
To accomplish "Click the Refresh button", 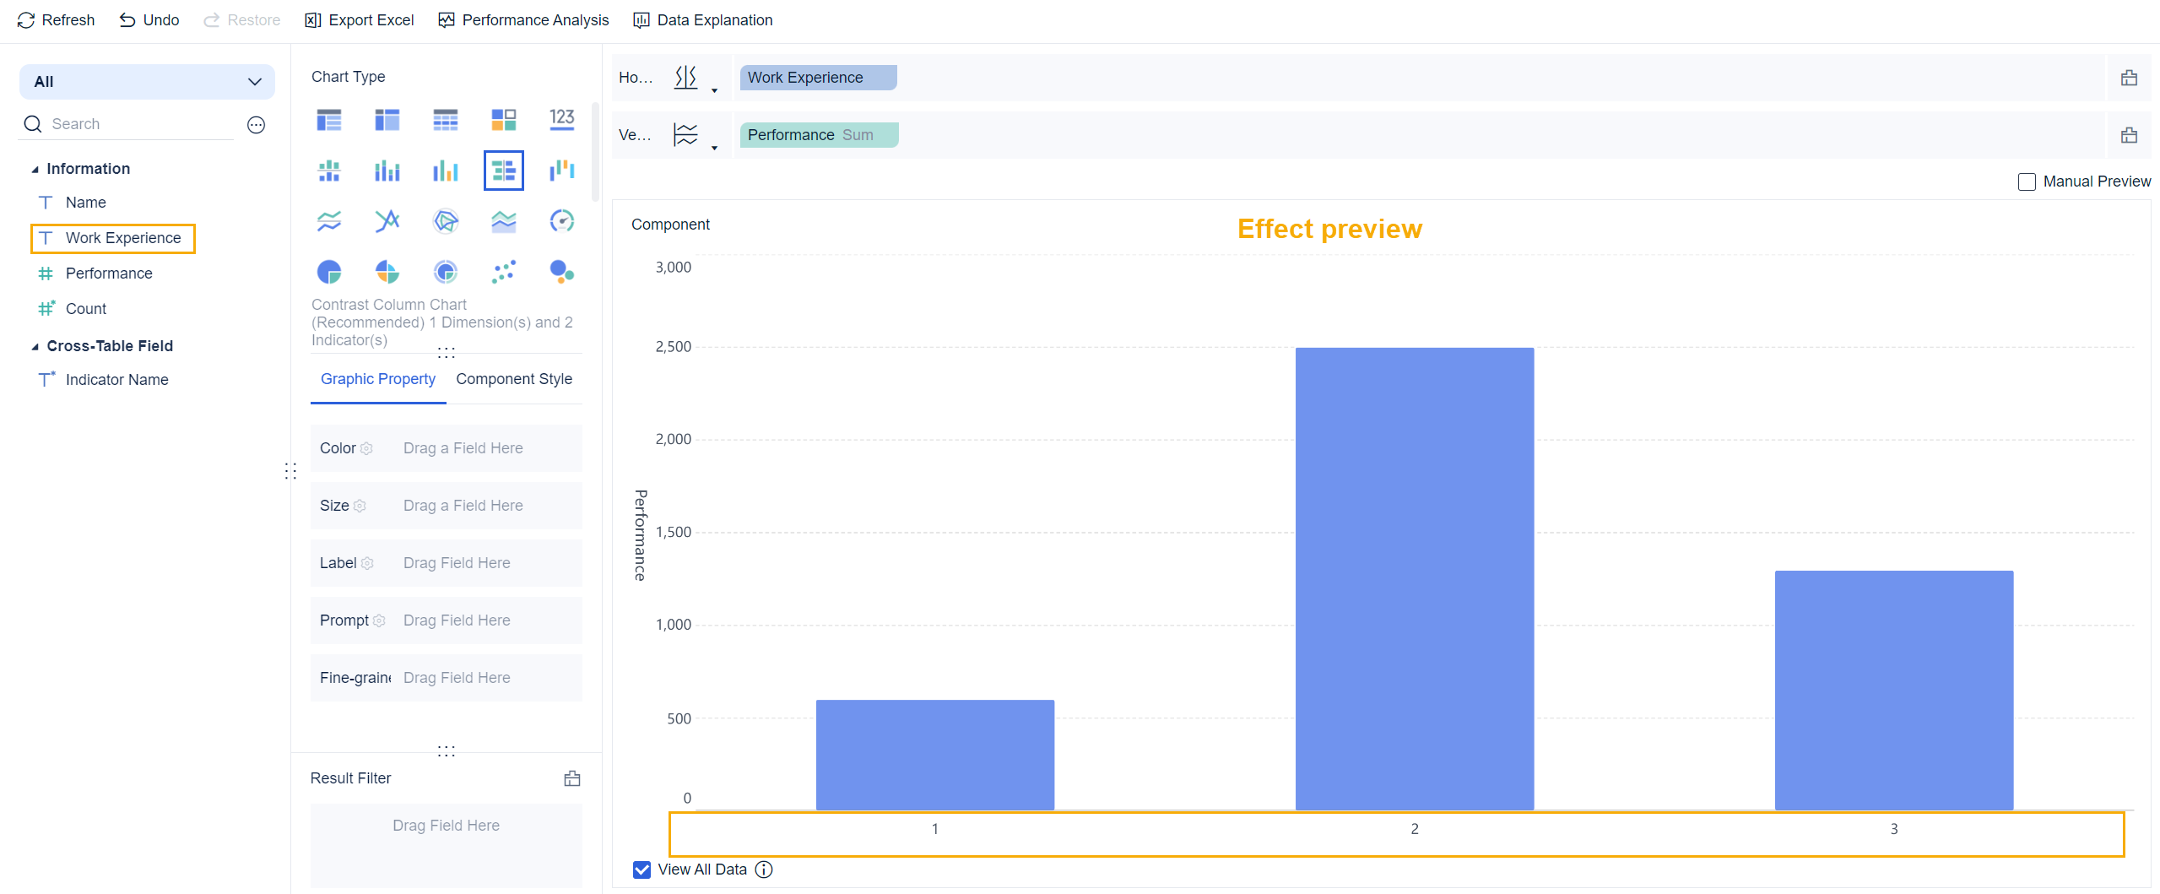I will (x=56, y=20).
